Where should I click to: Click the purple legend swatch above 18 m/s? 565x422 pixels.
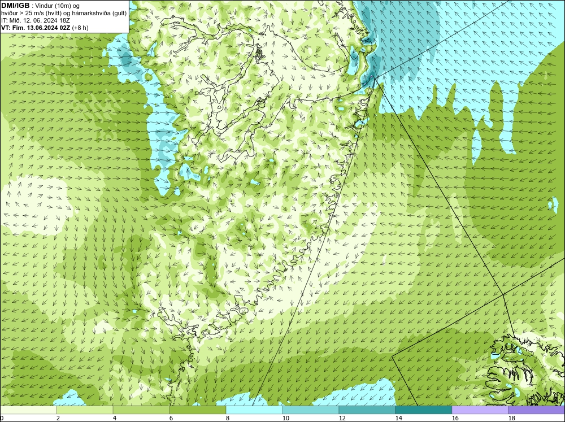(537, 410)
